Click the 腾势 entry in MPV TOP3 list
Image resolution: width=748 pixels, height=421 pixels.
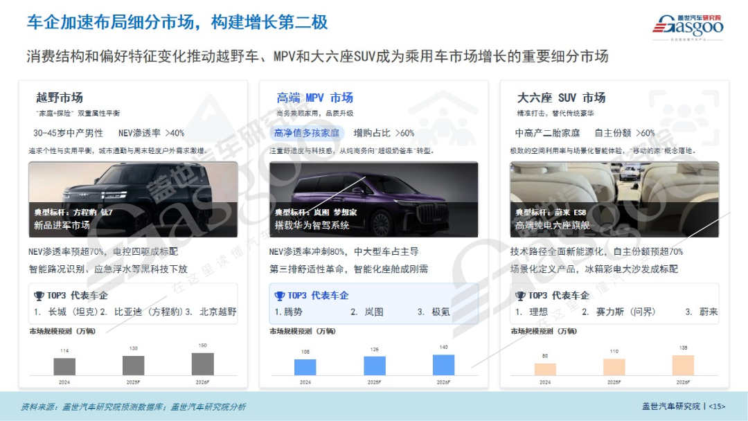click(x=289, y=312)
